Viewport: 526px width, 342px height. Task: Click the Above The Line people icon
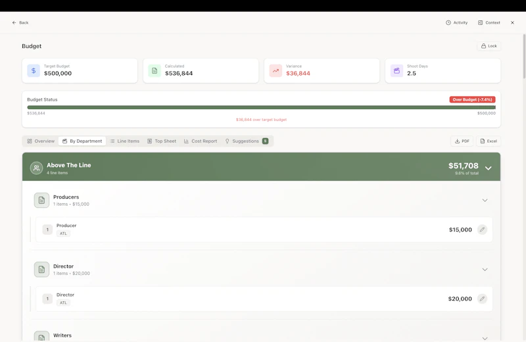click(x=36, y=168)
